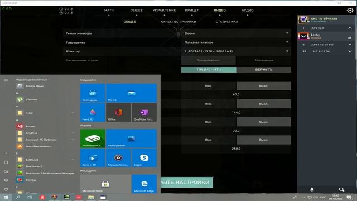357x201 pixels.
Task: Click the player profile avatar in social panel
Action: 303,20
